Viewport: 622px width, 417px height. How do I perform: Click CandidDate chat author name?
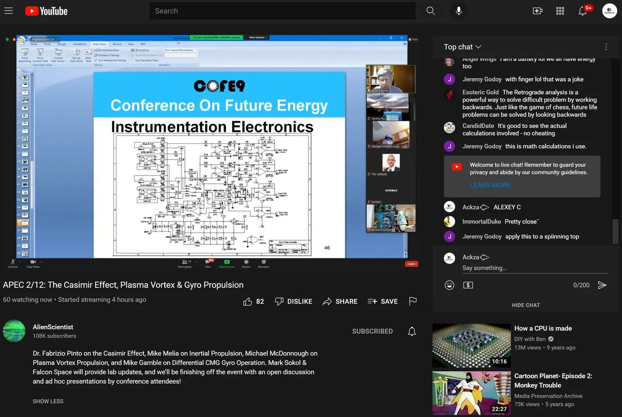pos(478,126)
